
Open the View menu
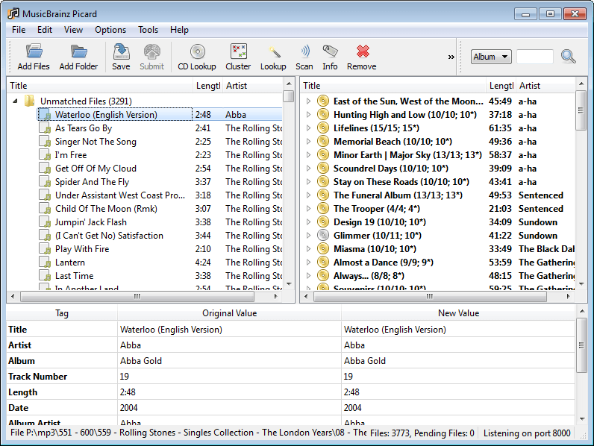point(73,30)
